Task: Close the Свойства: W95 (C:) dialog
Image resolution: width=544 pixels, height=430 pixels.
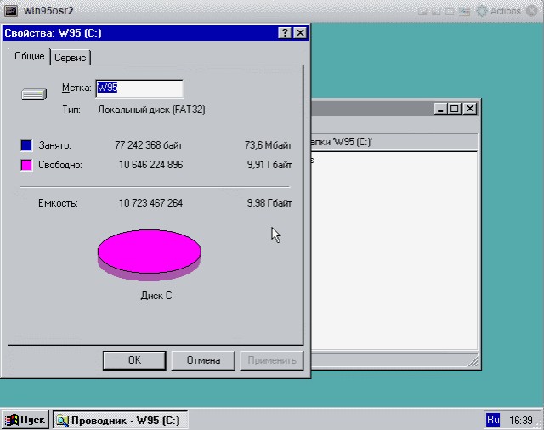Action: pyautogui.click(x=300, y=33)
